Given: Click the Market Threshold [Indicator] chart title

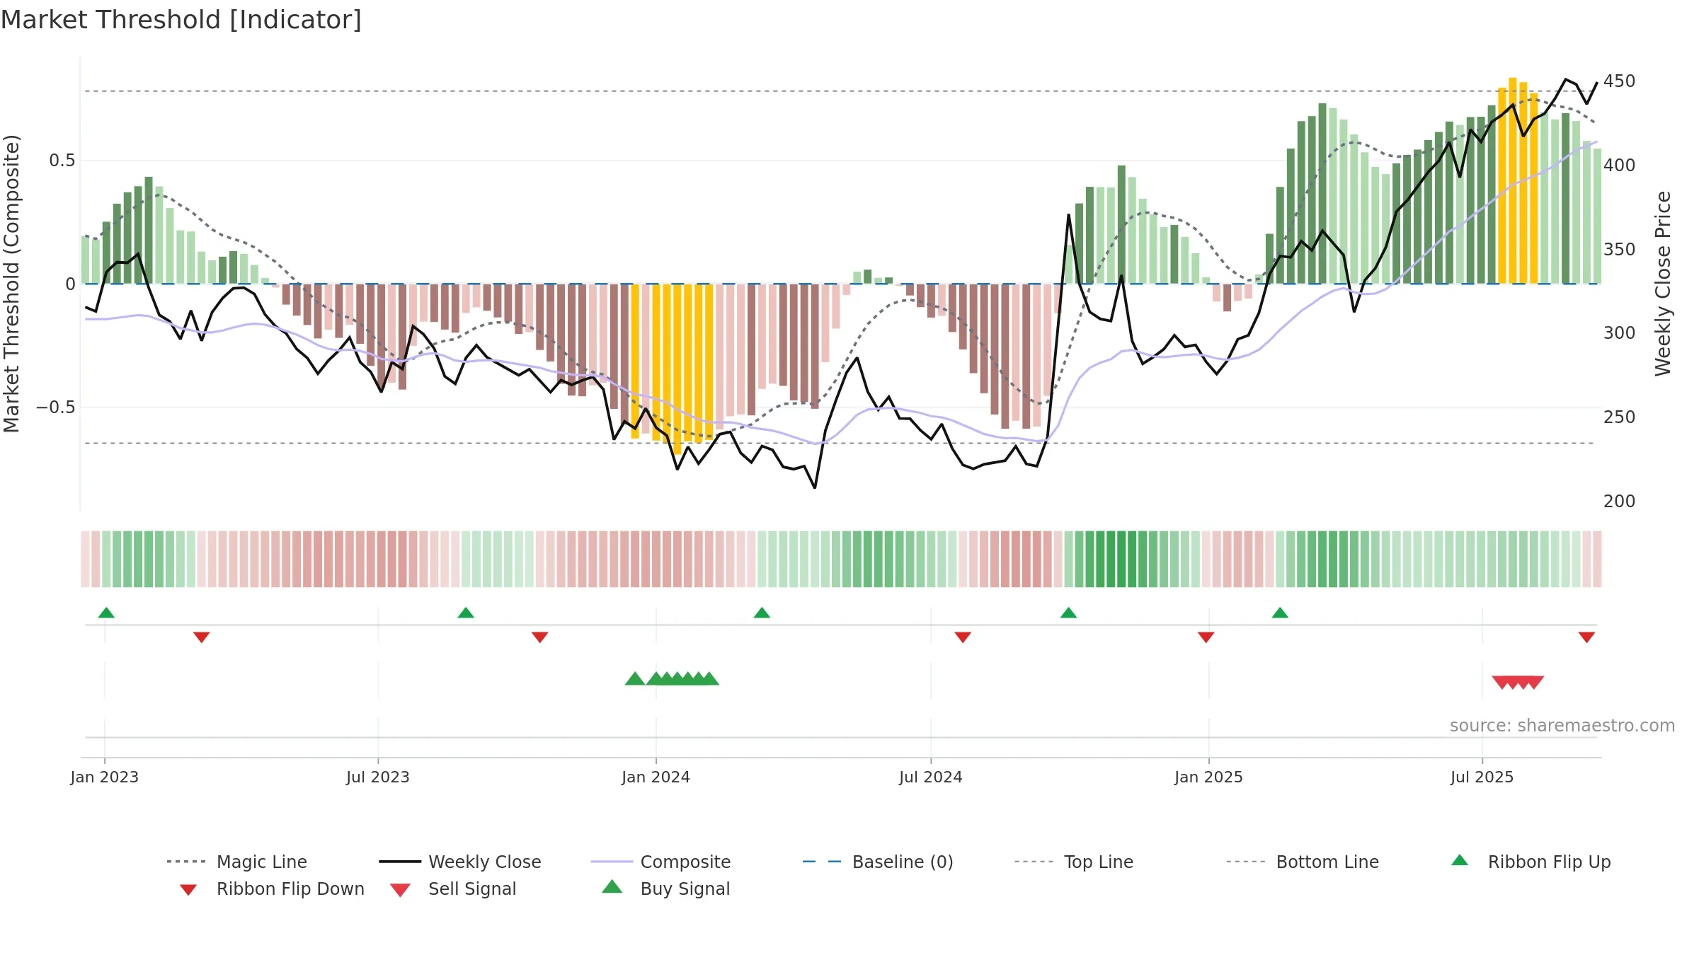Looking at the screenshot, I should (181, 20).
